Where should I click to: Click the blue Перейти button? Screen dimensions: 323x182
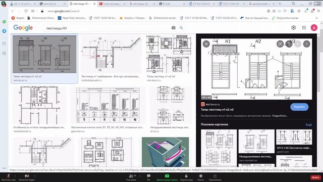299,107
